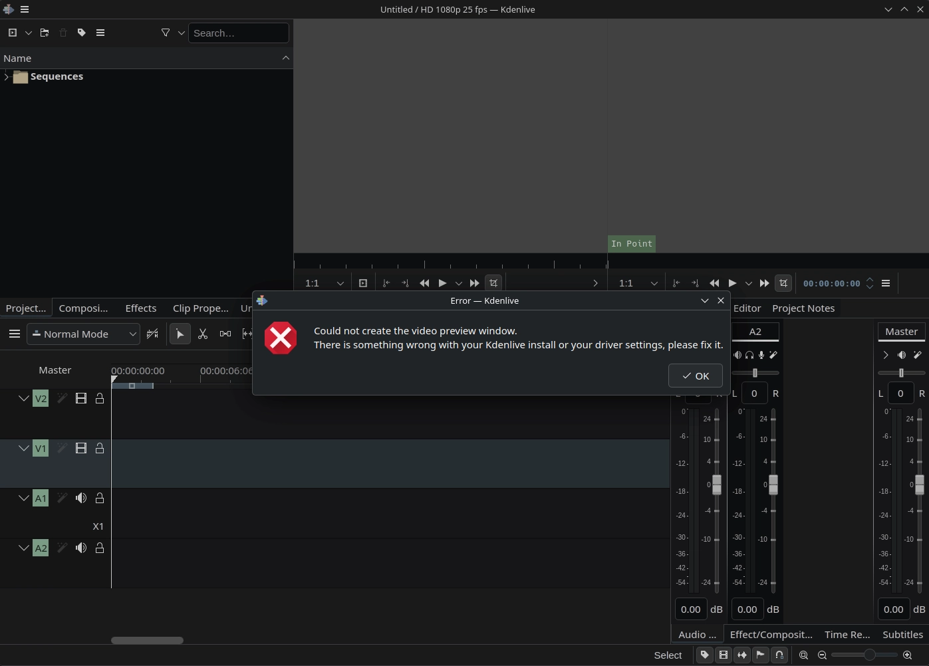Switch to the Project Bin tab
Viewport: 929px width, 666px height.
[x=26, y=308]
